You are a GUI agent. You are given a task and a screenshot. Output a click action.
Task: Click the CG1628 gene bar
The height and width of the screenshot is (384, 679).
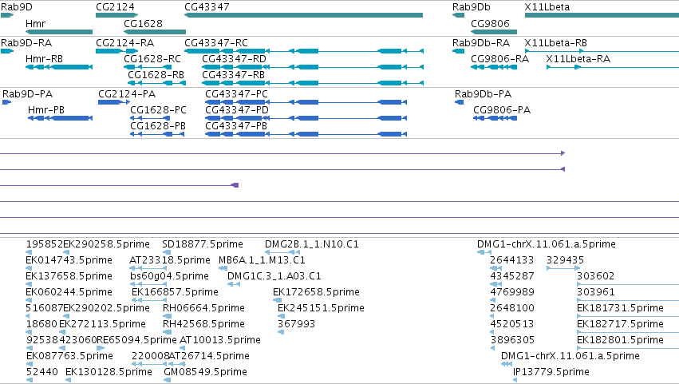click(155, 32)
